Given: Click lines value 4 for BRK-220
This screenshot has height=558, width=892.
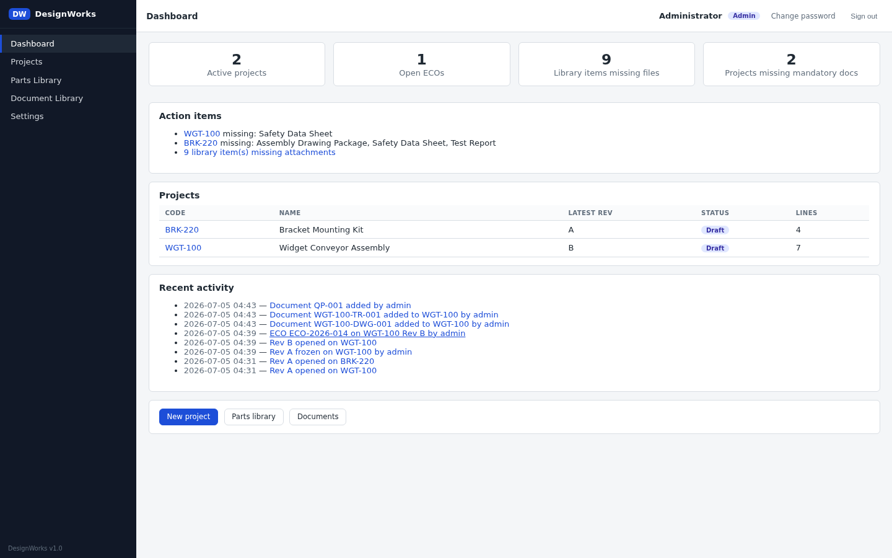Looking at the screenshot, I should [x=798, y=230].
